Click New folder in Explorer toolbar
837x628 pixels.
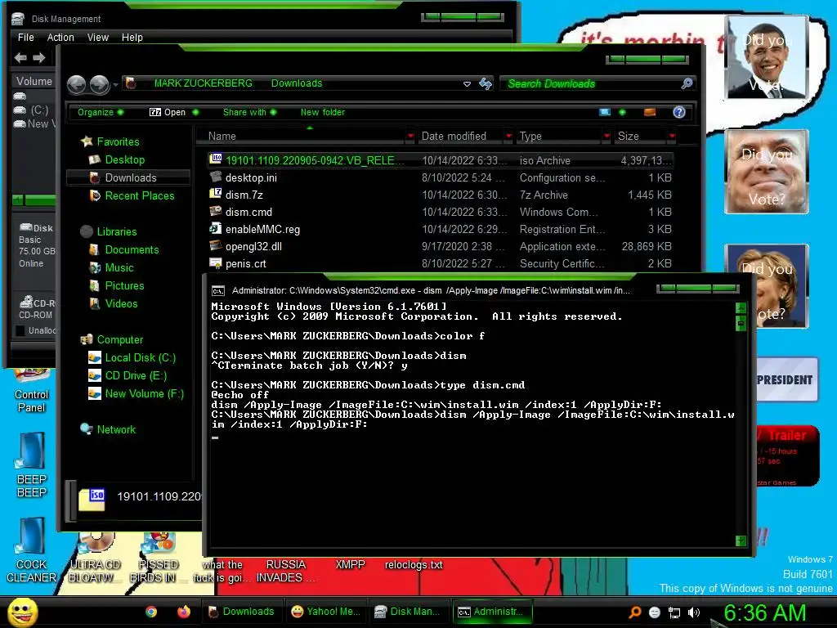322,112
